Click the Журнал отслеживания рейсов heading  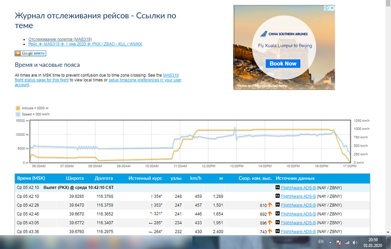pos(96,20)
